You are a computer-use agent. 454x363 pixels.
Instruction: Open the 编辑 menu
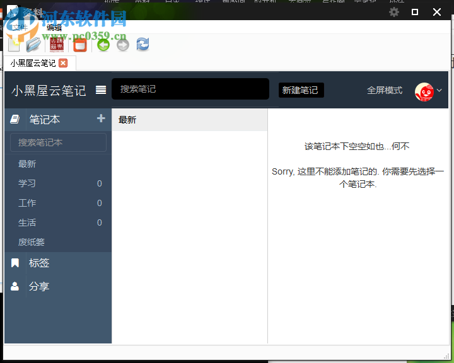pyautogui.click(x=54, y=28)
